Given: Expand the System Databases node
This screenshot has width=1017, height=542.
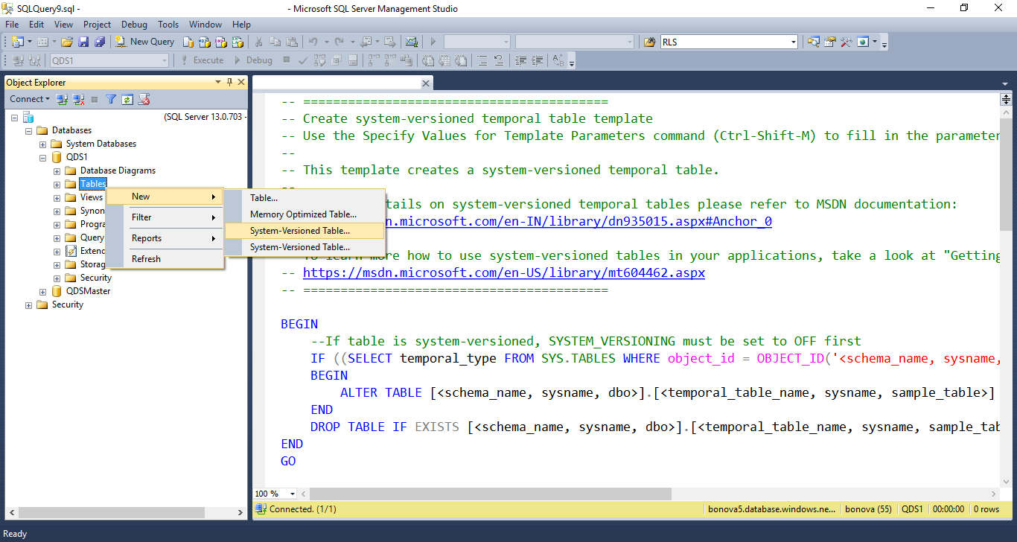Looking at the screenshot, I should pyautogui.click(x=43, y=144).
